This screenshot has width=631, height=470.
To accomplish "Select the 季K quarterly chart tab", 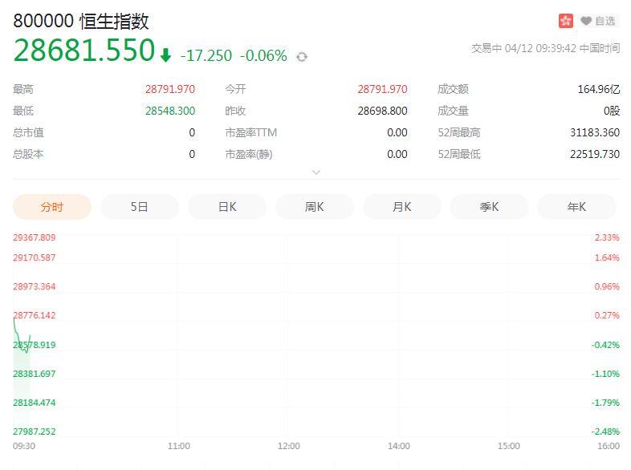I will (490, 207).
